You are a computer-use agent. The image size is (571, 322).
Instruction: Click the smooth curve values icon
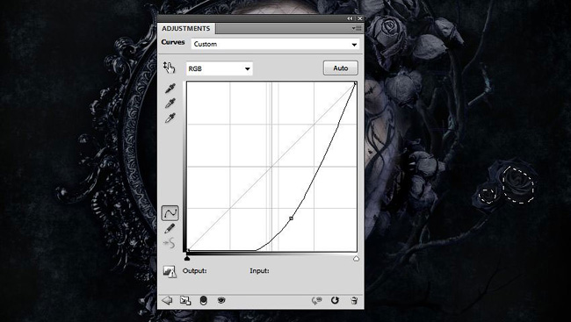170,243
